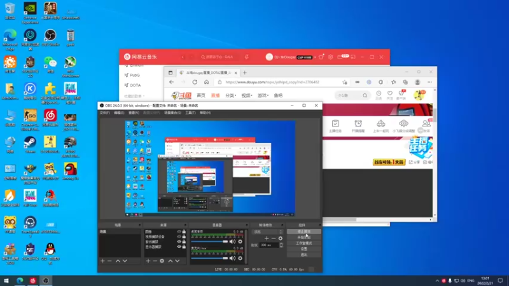Adjust the transition duration stepper arrows
Screen dimensions: 509x286
point(281,245)
